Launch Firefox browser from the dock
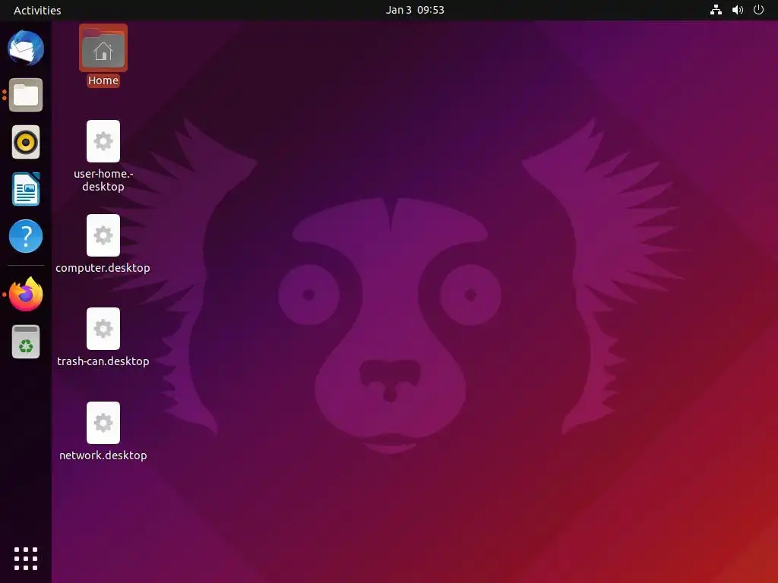Image resolution: width=778 pixels, height=583 pixels. [x=26, y=294]
